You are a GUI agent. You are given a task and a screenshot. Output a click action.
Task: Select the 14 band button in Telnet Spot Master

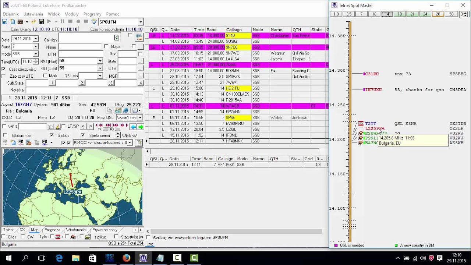click(387, 14)
